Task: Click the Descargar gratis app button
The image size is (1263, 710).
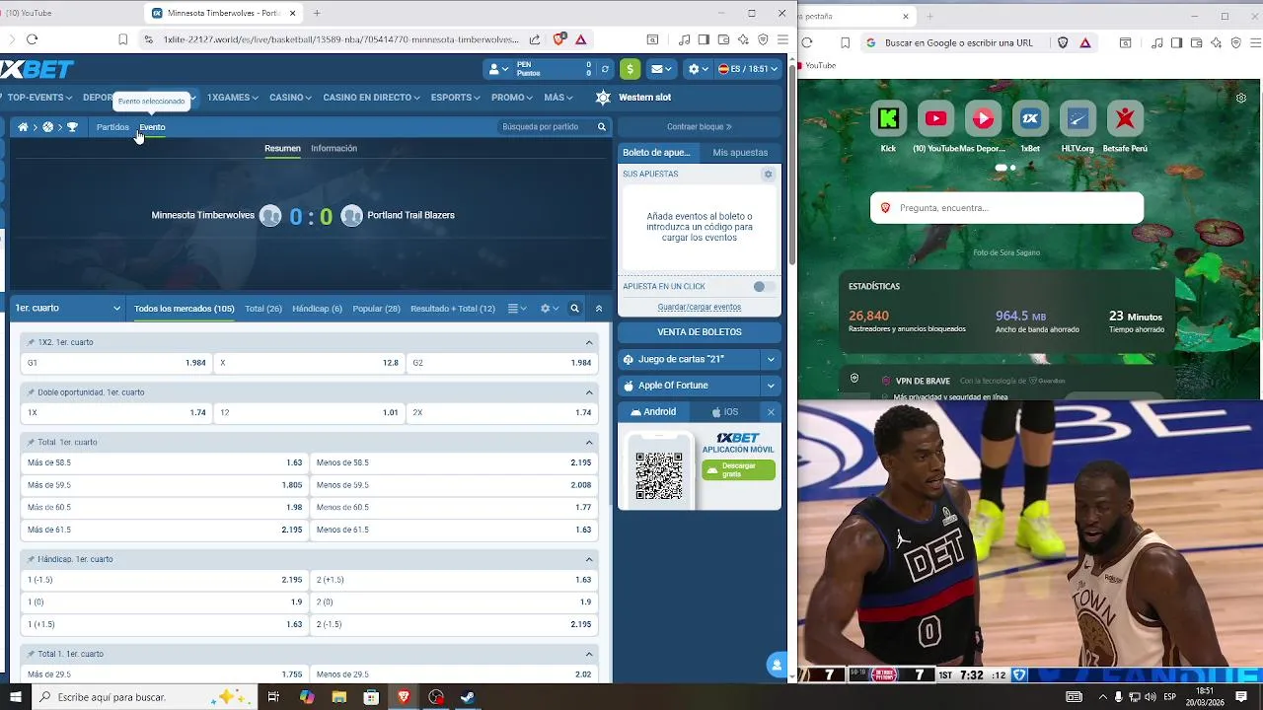Action: tap(738, 469)
